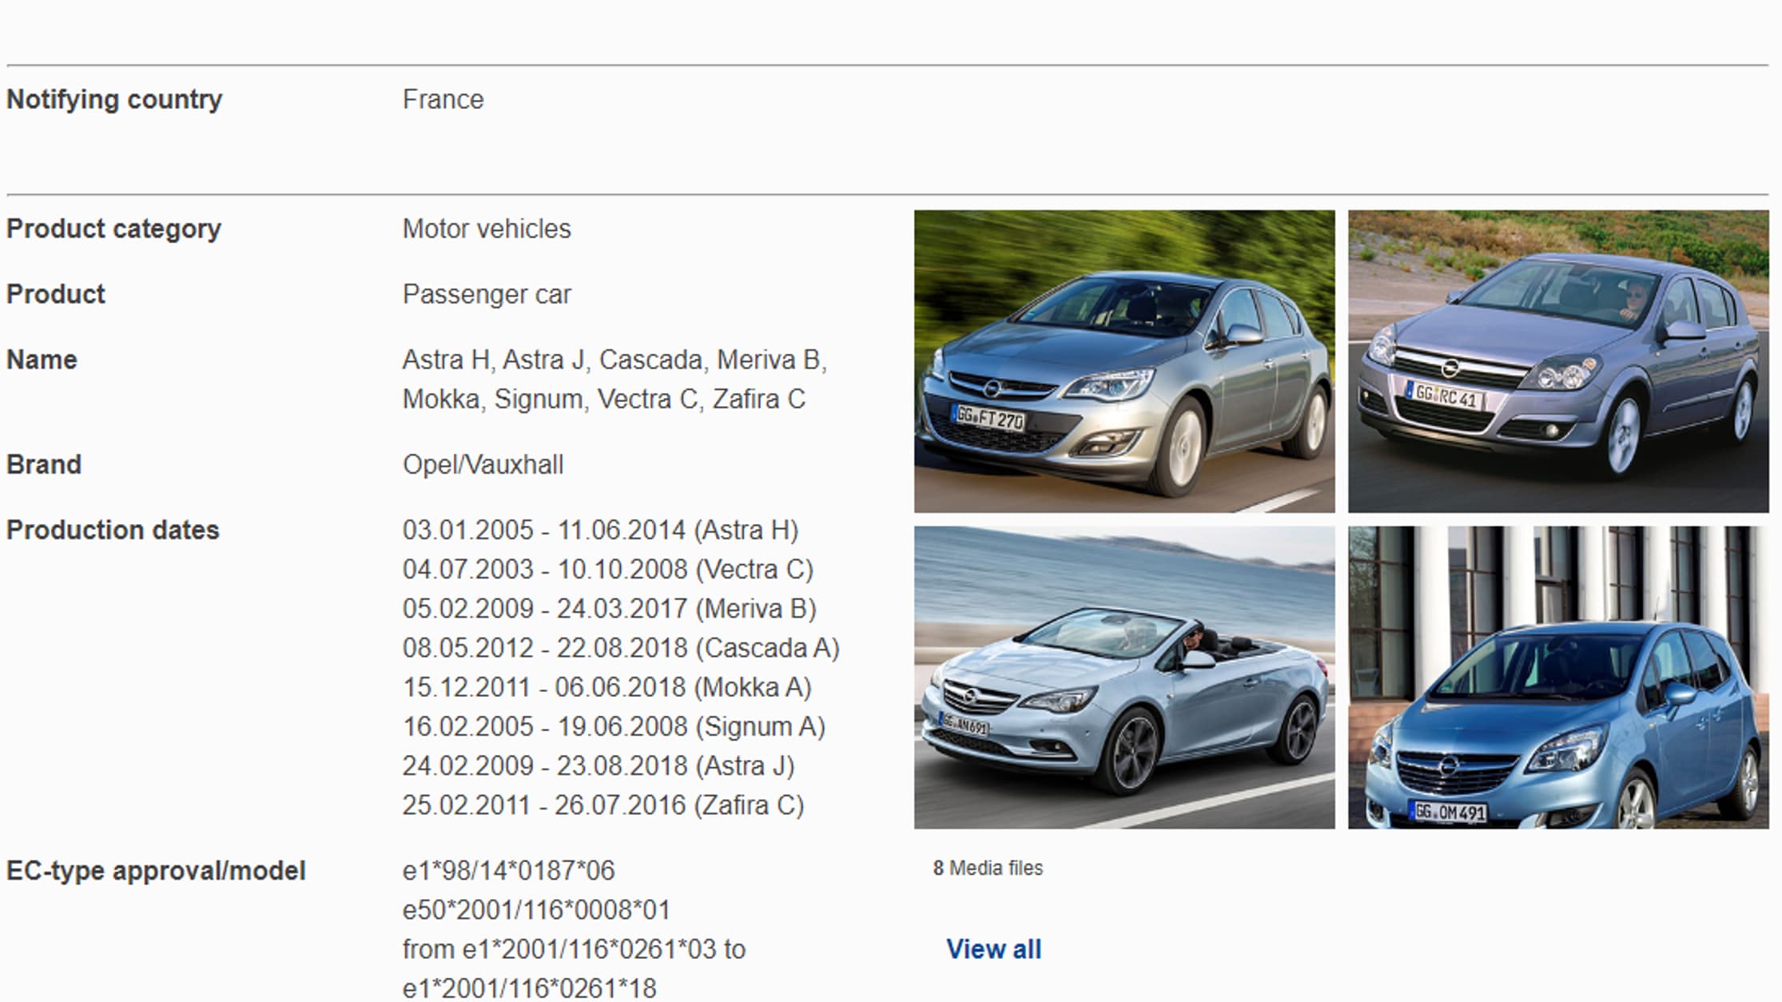Image resolution: width=1782 pixels, height=1002 pixels.
Task: Click the Zafira C production date line
Action: click(x=603, y=804)
